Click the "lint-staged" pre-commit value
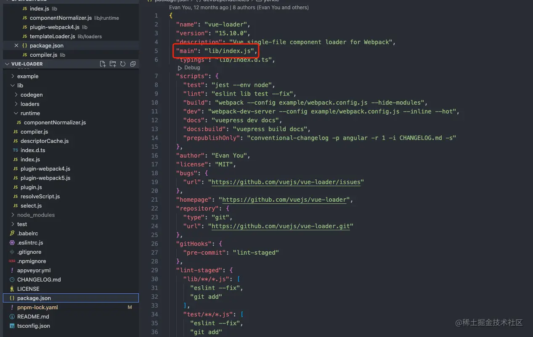 256,253
